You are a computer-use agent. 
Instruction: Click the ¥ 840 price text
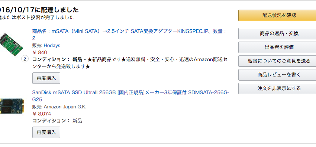coord(40,53)
